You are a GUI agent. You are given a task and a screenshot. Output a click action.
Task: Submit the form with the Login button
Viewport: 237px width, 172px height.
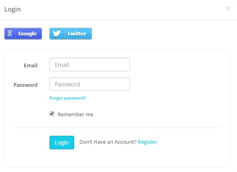pos(62,143)
